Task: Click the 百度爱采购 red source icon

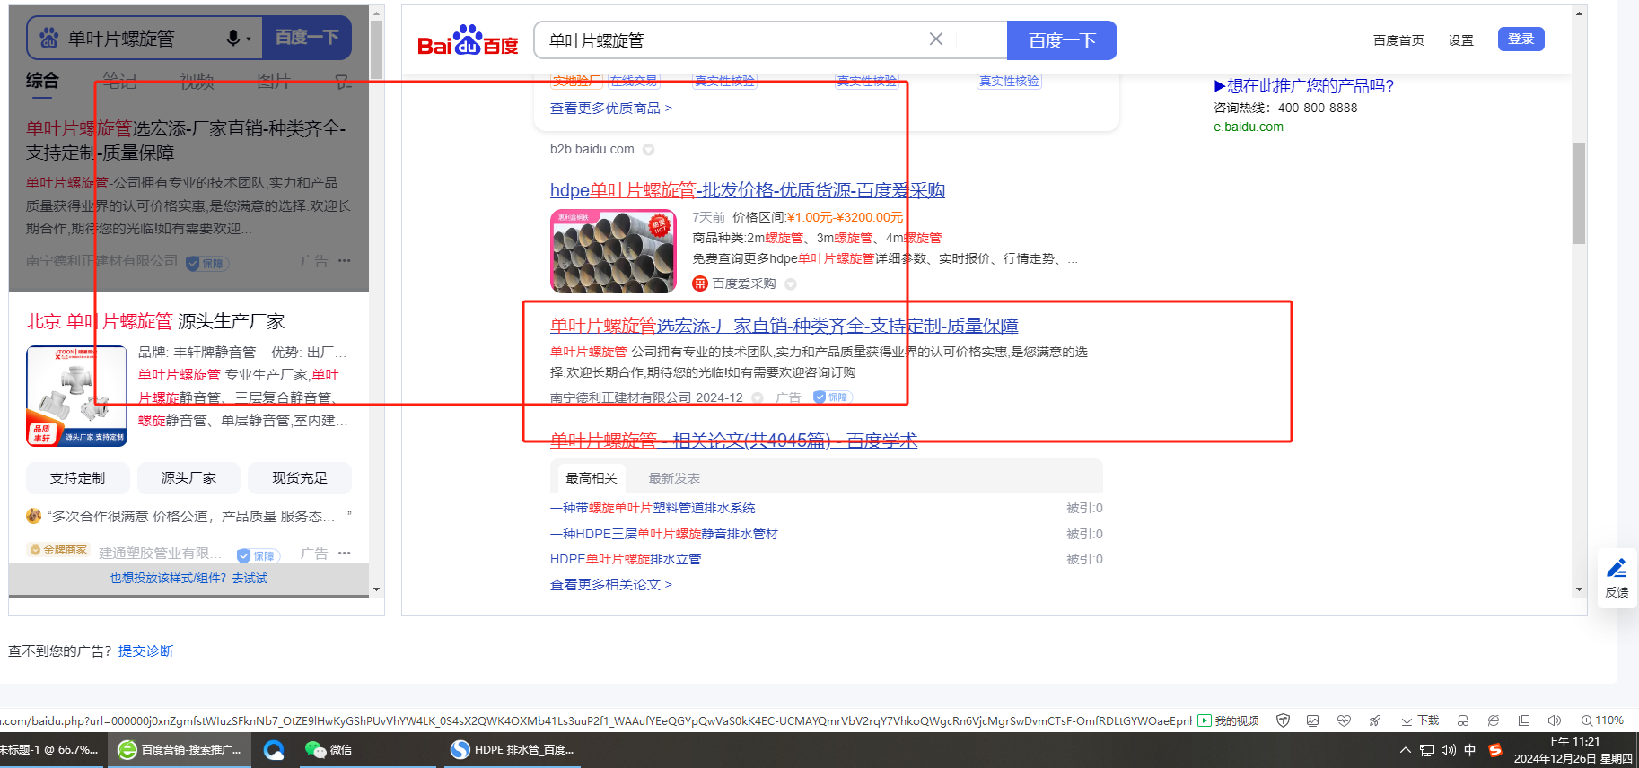Action: click(x=700, y=284)
